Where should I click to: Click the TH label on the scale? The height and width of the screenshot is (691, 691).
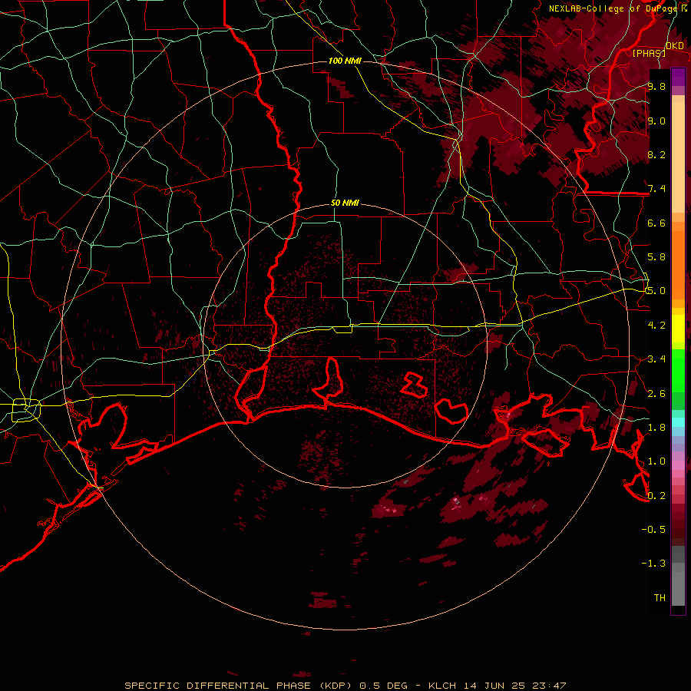(660, 598)
